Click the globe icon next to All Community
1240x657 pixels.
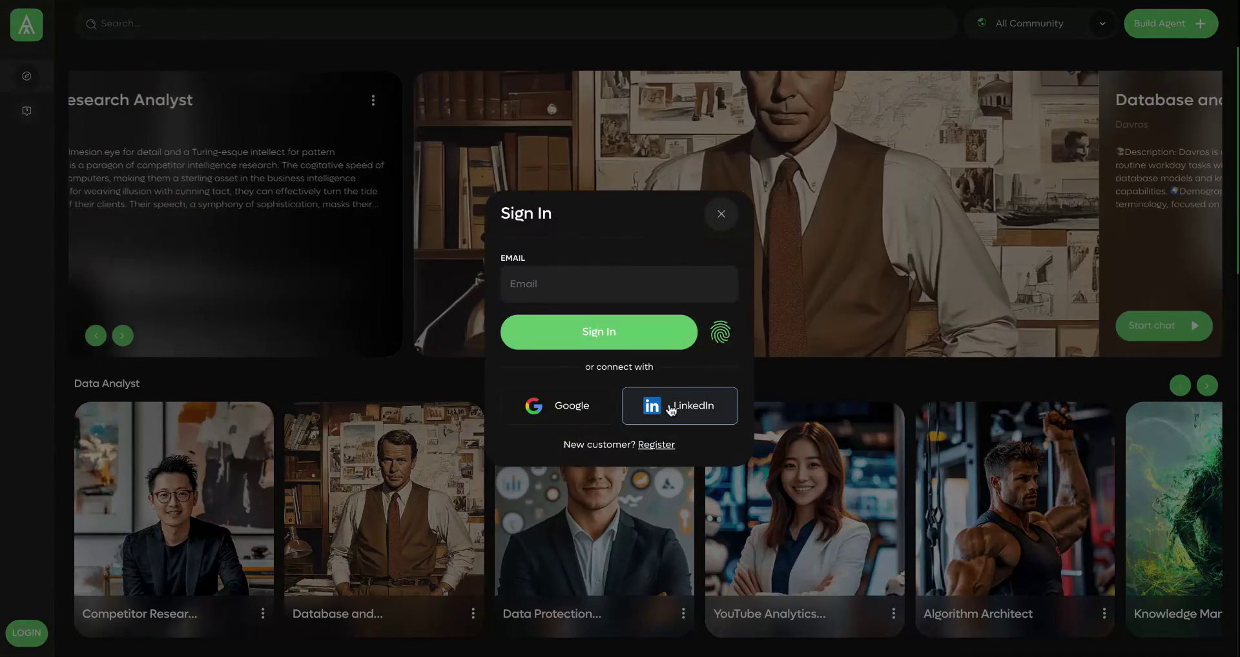(x=982, y=23)
